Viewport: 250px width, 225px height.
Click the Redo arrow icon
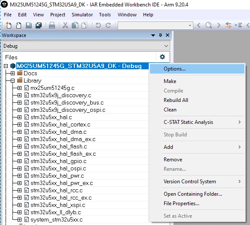[x=108, y=25]
